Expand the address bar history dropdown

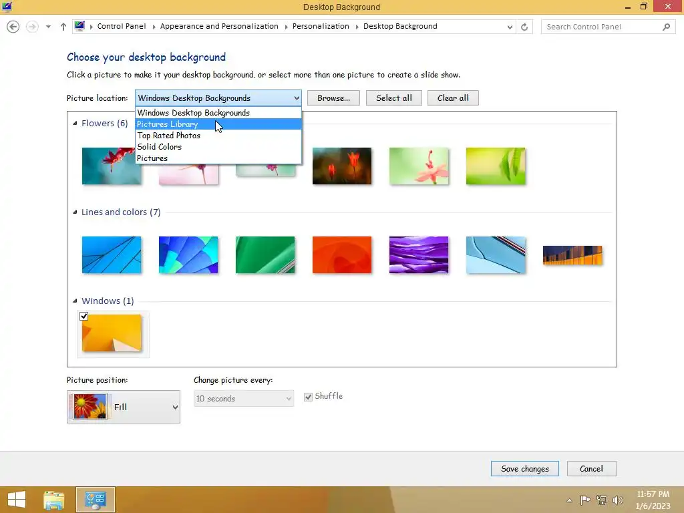coord(510,27)
